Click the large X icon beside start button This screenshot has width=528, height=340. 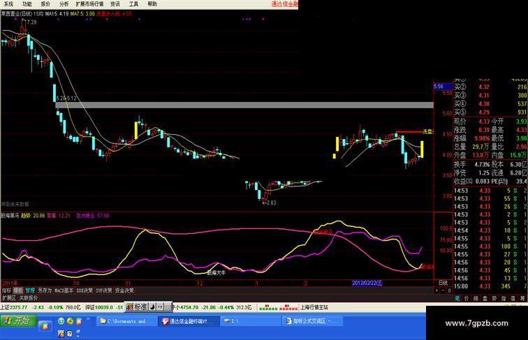pos(45,325)
